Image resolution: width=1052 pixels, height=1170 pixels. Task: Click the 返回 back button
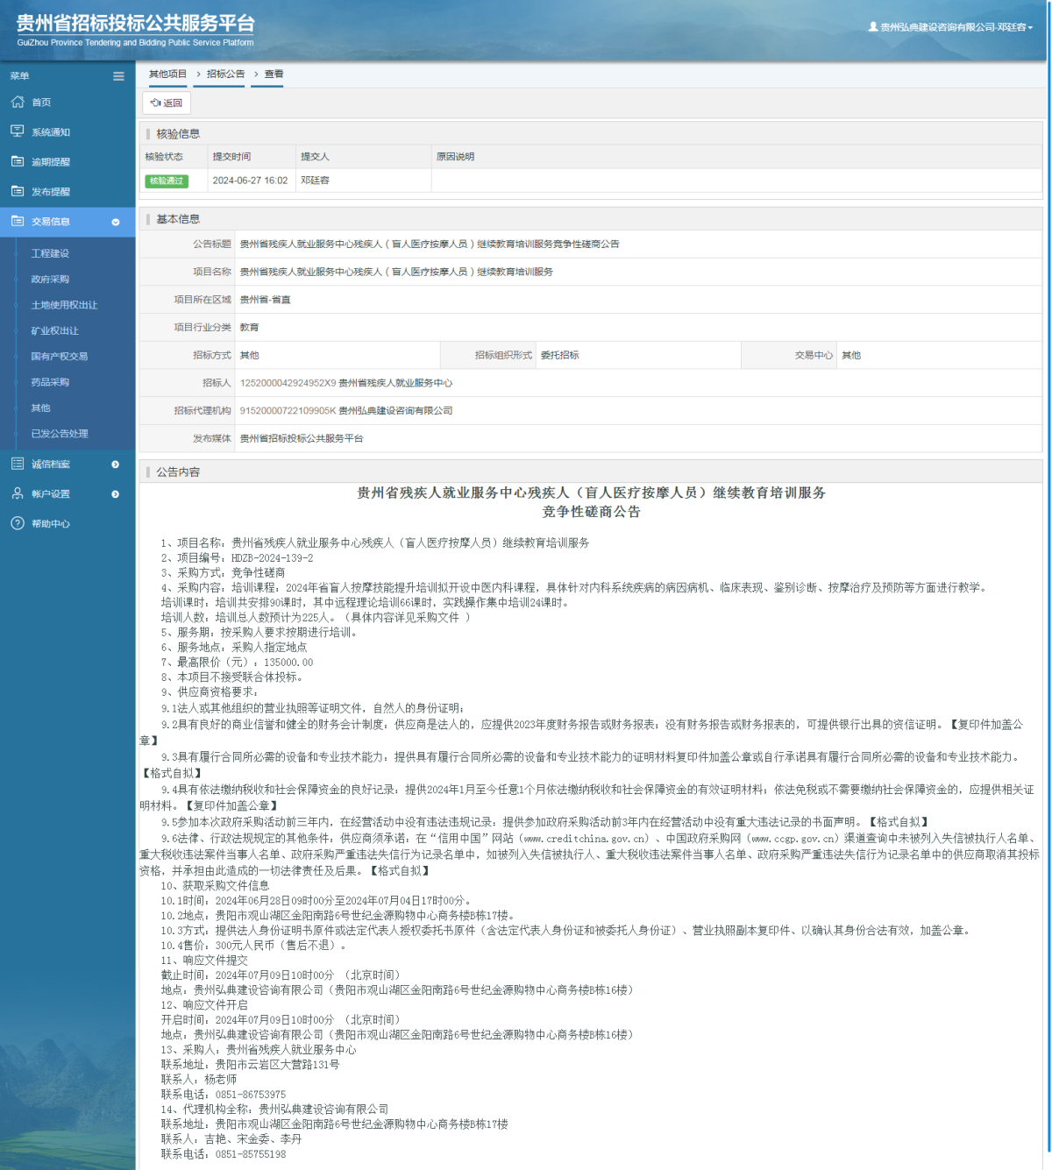coord(167,103)
